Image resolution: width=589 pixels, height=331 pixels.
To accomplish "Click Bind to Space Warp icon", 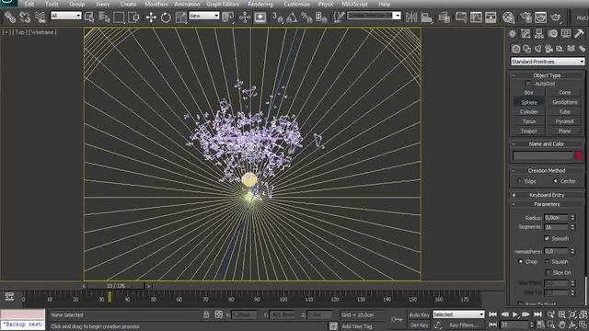I will click(x=40, y=17).
